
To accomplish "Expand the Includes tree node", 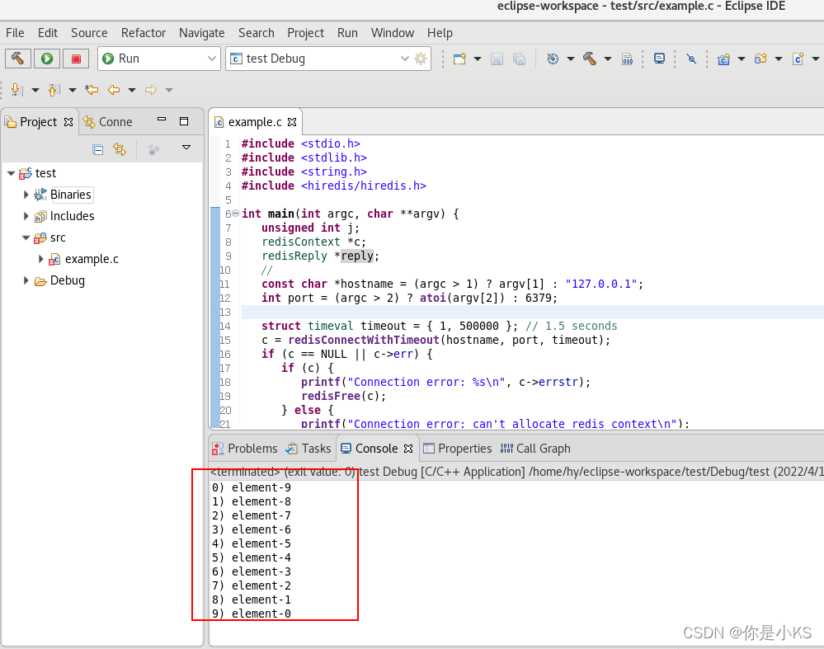I will 26,216.
